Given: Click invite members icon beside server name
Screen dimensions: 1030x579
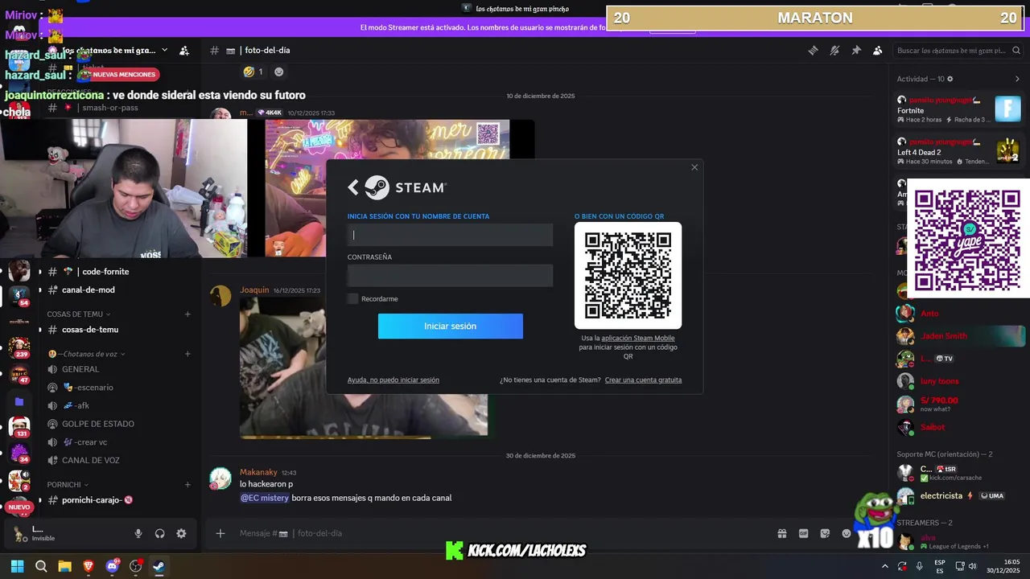Looking at the screenshot, I should coord(184,50).
